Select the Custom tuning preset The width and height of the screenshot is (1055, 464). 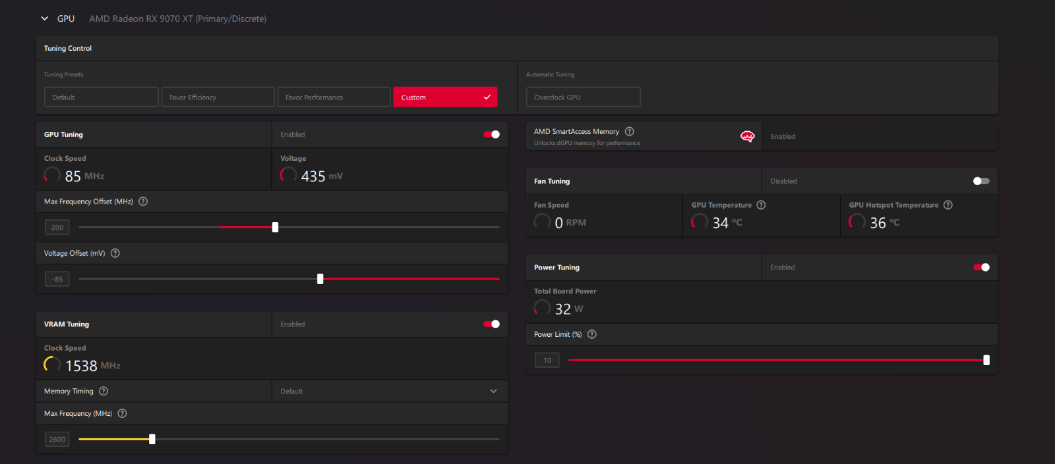point(445,97)
